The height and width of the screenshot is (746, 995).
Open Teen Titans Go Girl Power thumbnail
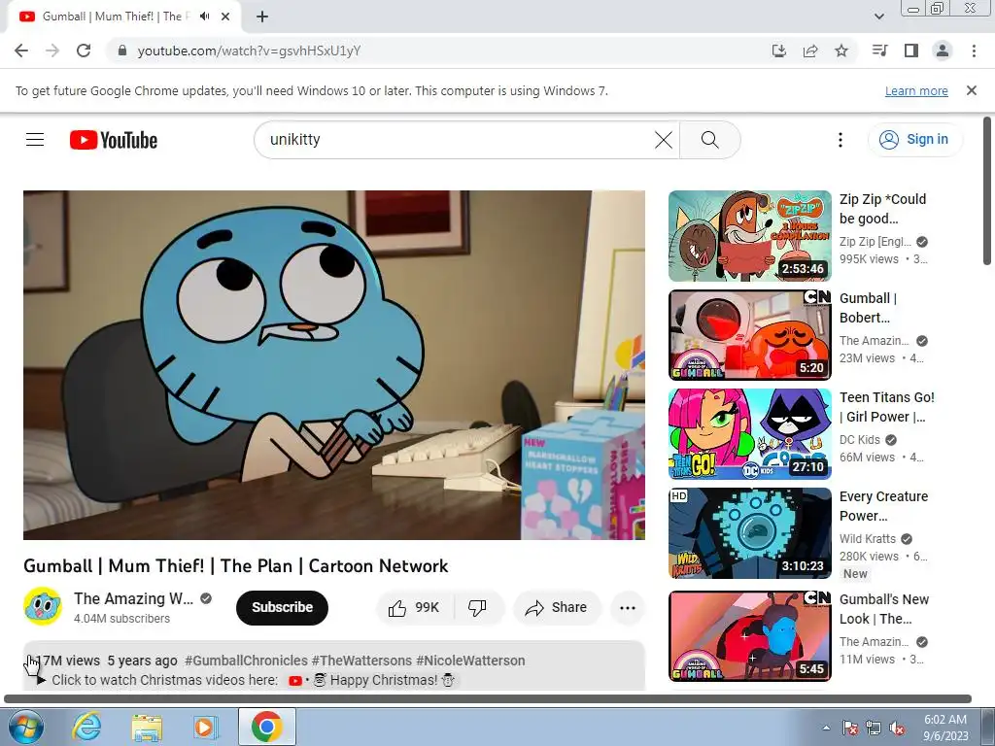coord(749,434)
